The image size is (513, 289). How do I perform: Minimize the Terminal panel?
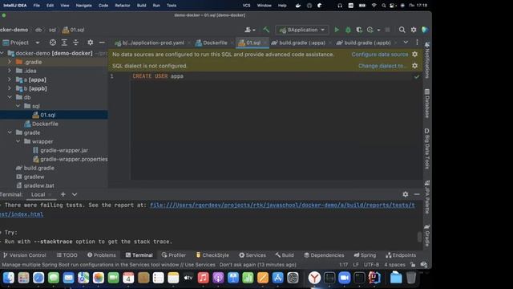point(417,194)
